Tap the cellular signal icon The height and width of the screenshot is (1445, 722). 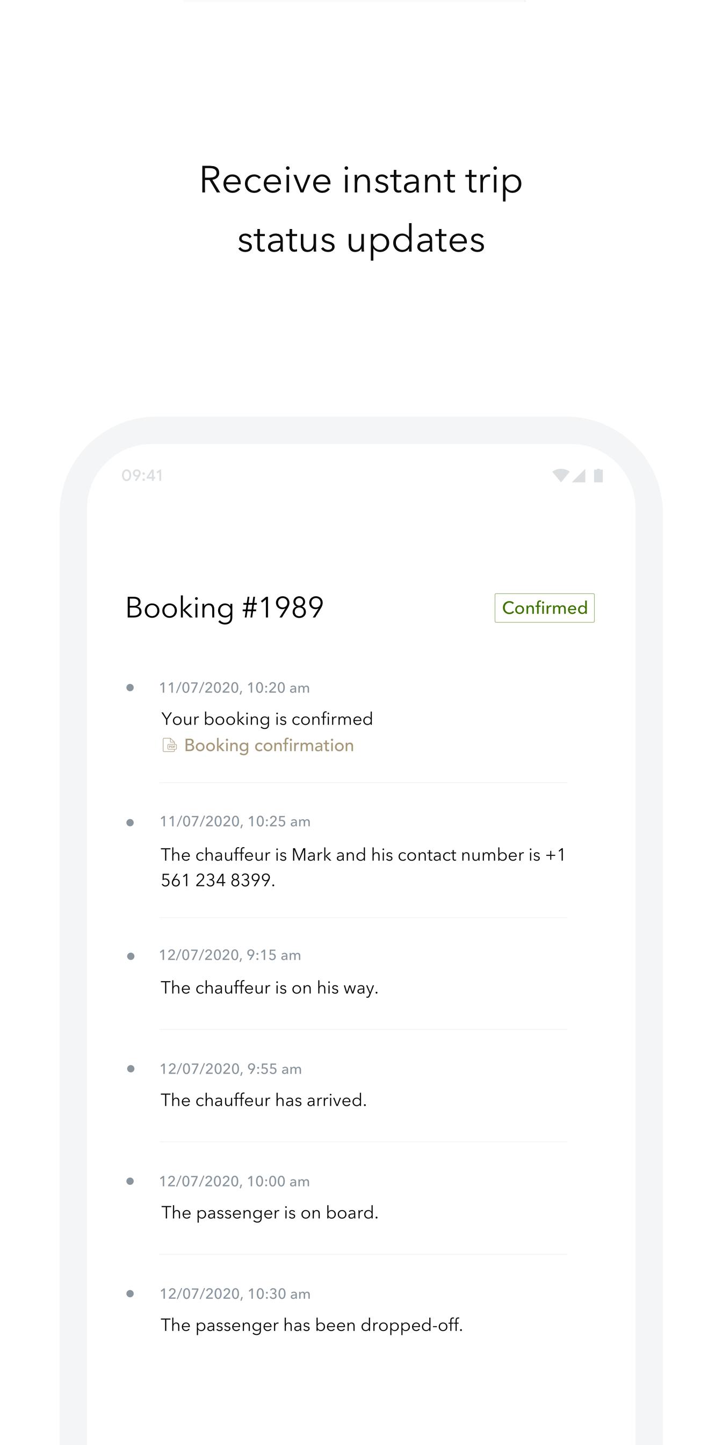point(579,476)
